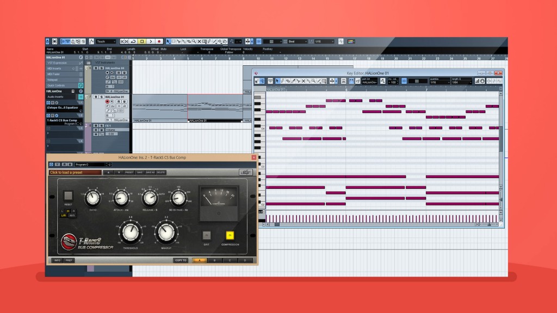
Task: Open the Touch automation mode dropdown
Action: pyautogui.click(x=106, y=41)
